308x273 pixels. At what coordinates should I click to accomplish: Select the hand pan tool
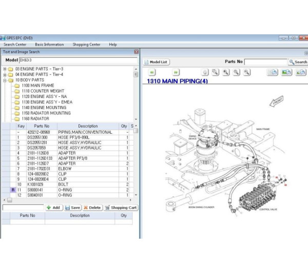coord(205,73)
